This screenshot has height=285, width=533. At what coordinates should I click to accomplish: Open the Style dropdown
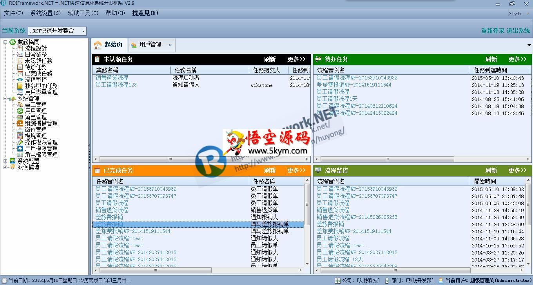[518, 13]
